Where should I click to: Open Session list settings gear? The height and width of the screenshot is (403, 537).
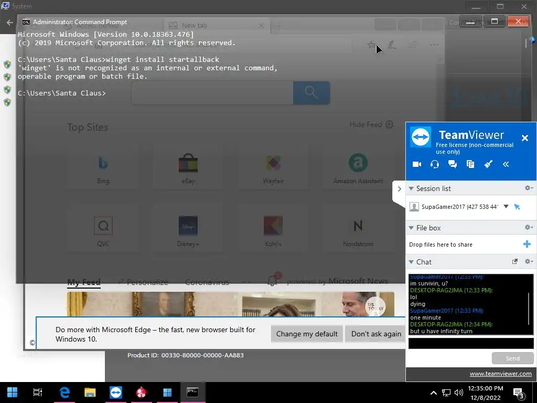point(529,188)
